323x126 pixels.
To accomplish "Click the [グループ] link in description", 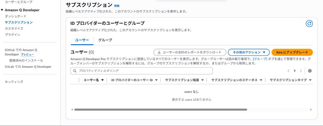I will pos(260,59).
